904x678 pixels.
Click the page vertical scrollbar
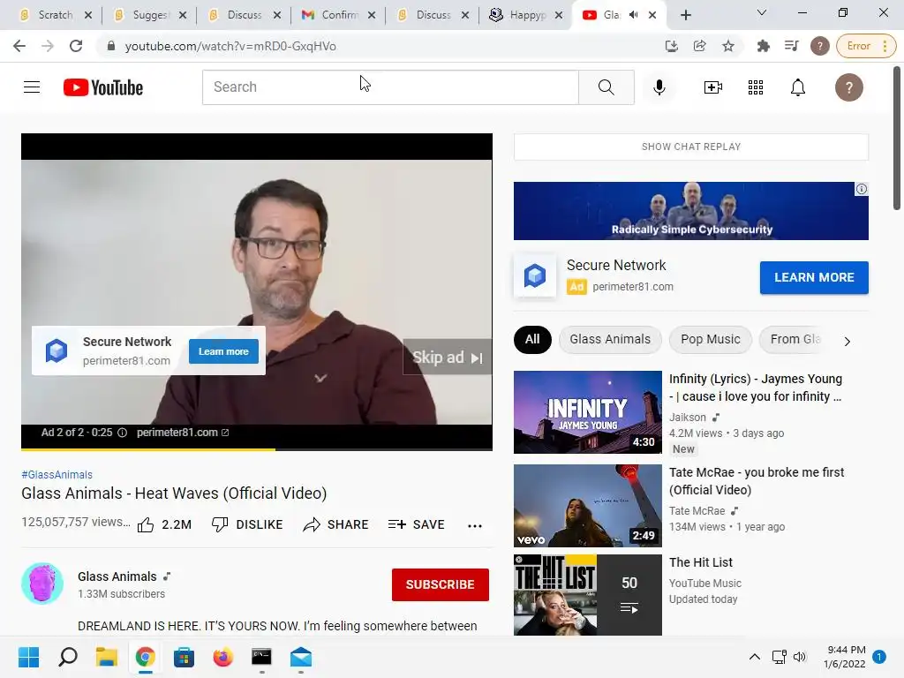pos(897,139)
